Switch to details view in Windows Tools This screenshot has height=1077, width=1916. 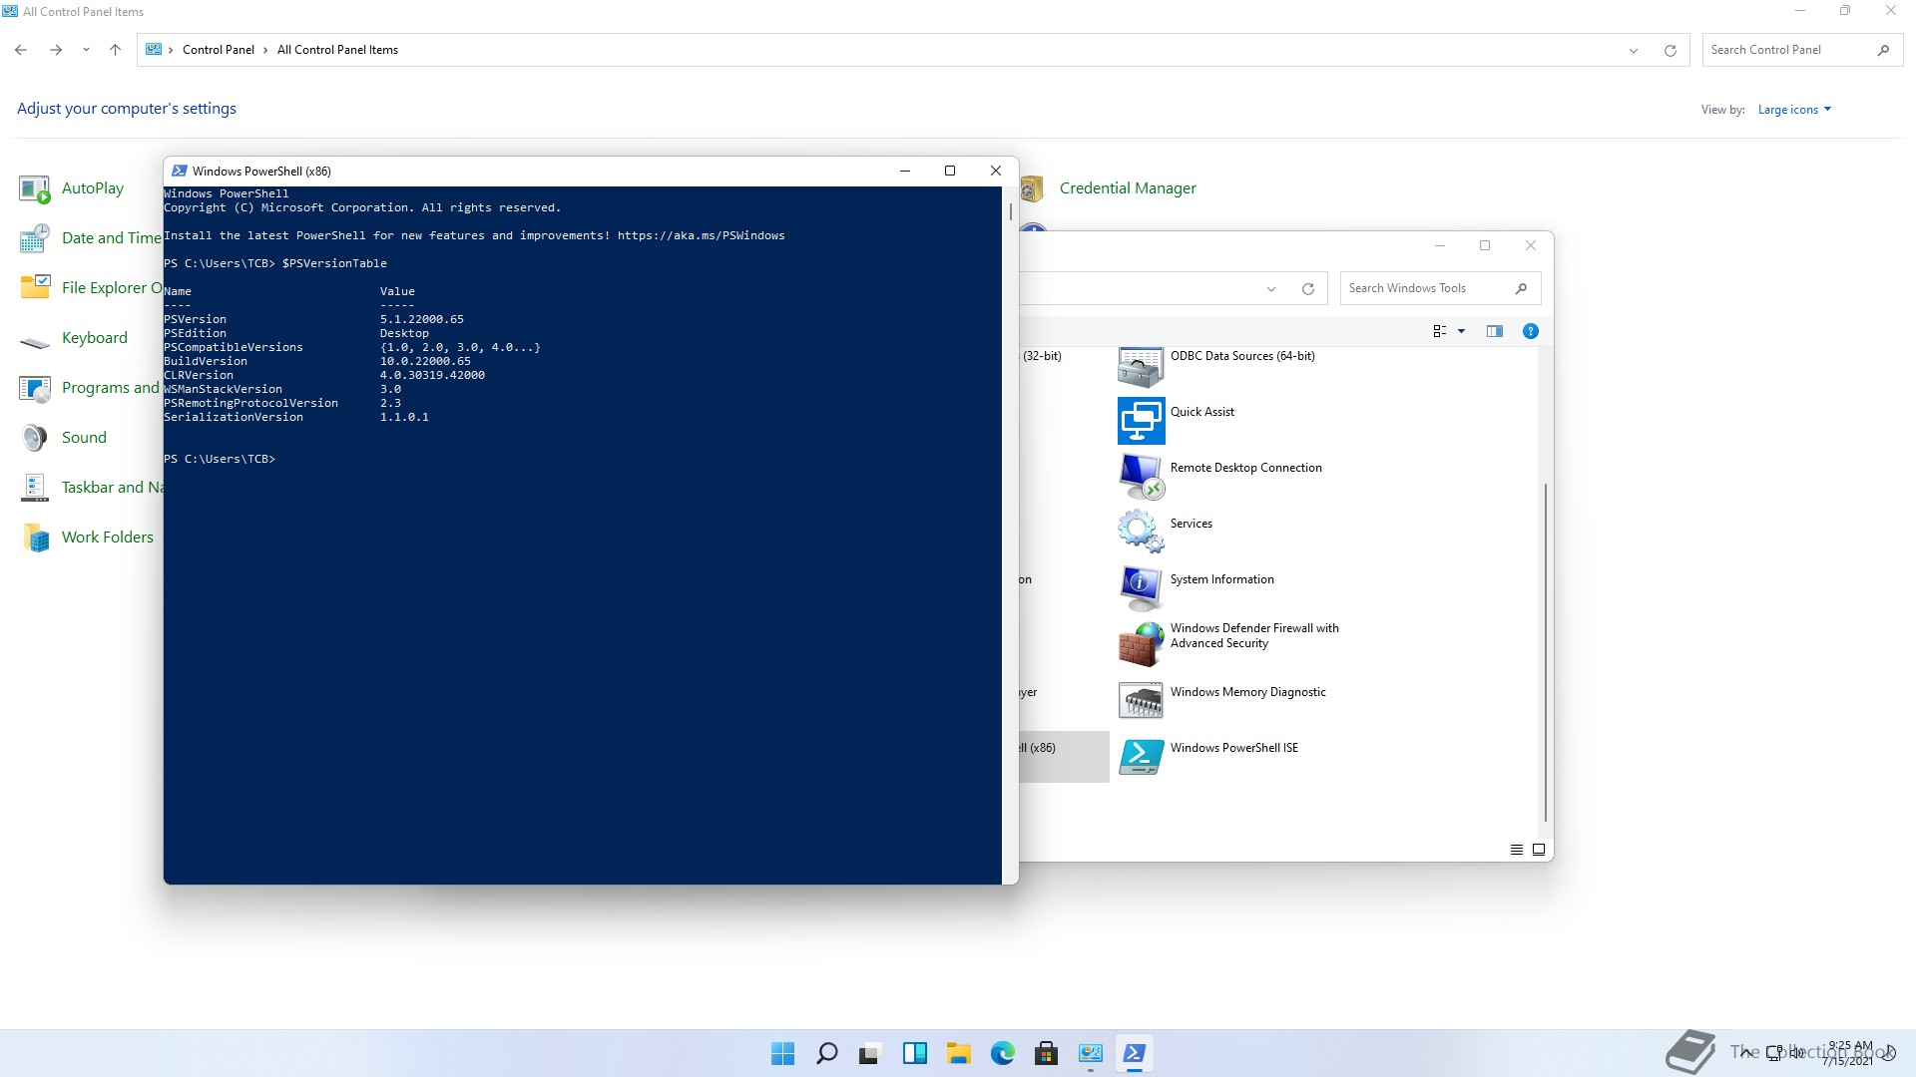pos(1516,850)
